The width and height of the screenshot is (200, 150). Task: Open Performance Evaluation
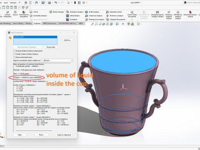coord(24,14)
